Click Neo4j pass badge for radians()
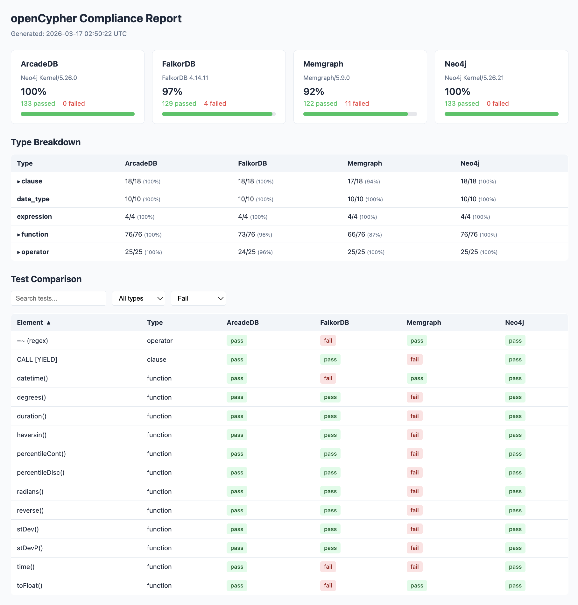 coord(515,491)
